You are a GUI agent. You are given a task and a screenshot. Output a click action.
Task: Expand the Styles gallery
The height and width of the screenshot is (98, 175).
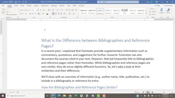click(146, 14)
